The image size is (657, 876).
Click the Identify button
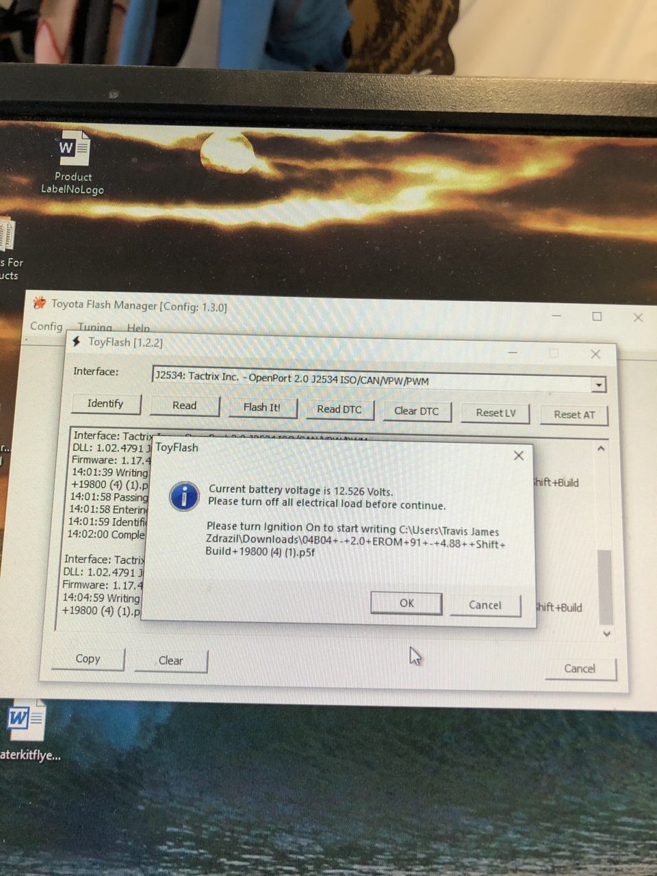[105, 403]
